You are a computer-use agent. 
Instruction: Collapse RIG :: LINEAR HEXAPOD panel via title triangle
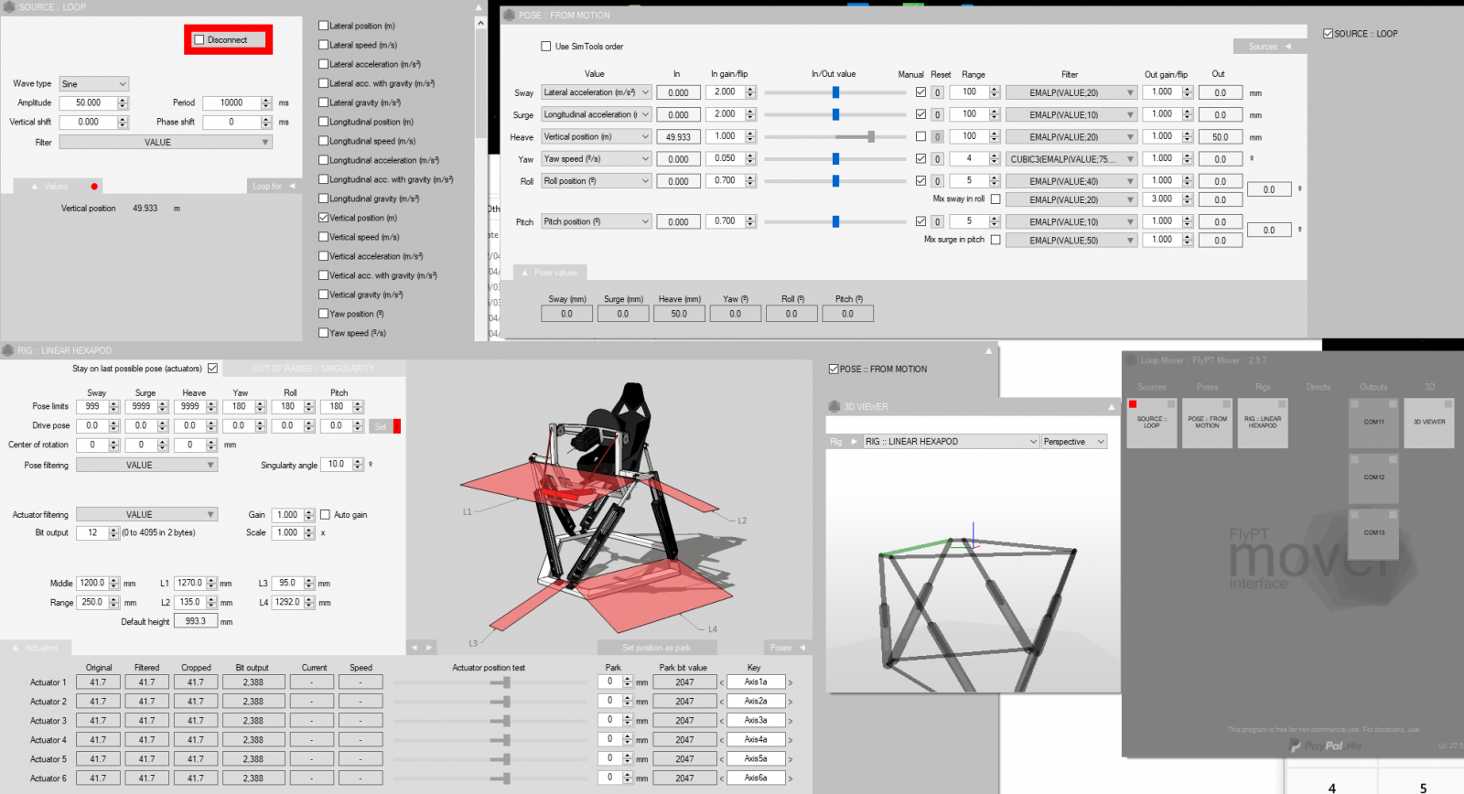tap(988, 350)
